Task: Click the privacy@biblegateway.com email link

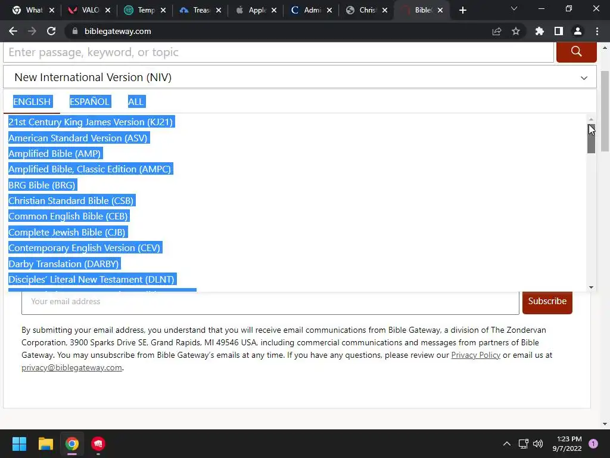Action: tap(71, 367)
